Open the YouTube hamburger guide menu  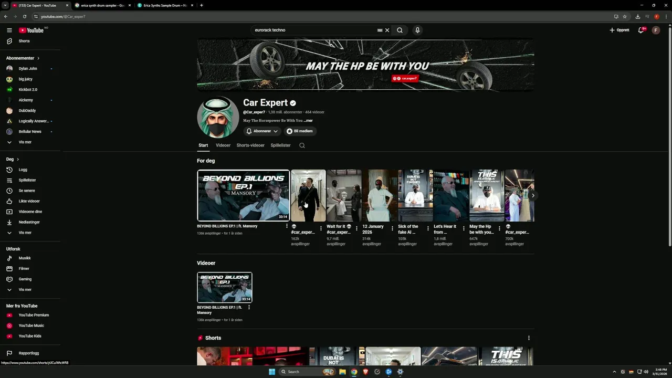point(9,30)
